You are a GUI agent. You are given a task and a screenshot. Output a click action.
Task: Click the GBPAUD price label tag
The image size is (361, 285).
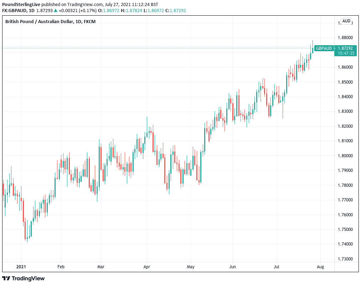pos(324,48)
